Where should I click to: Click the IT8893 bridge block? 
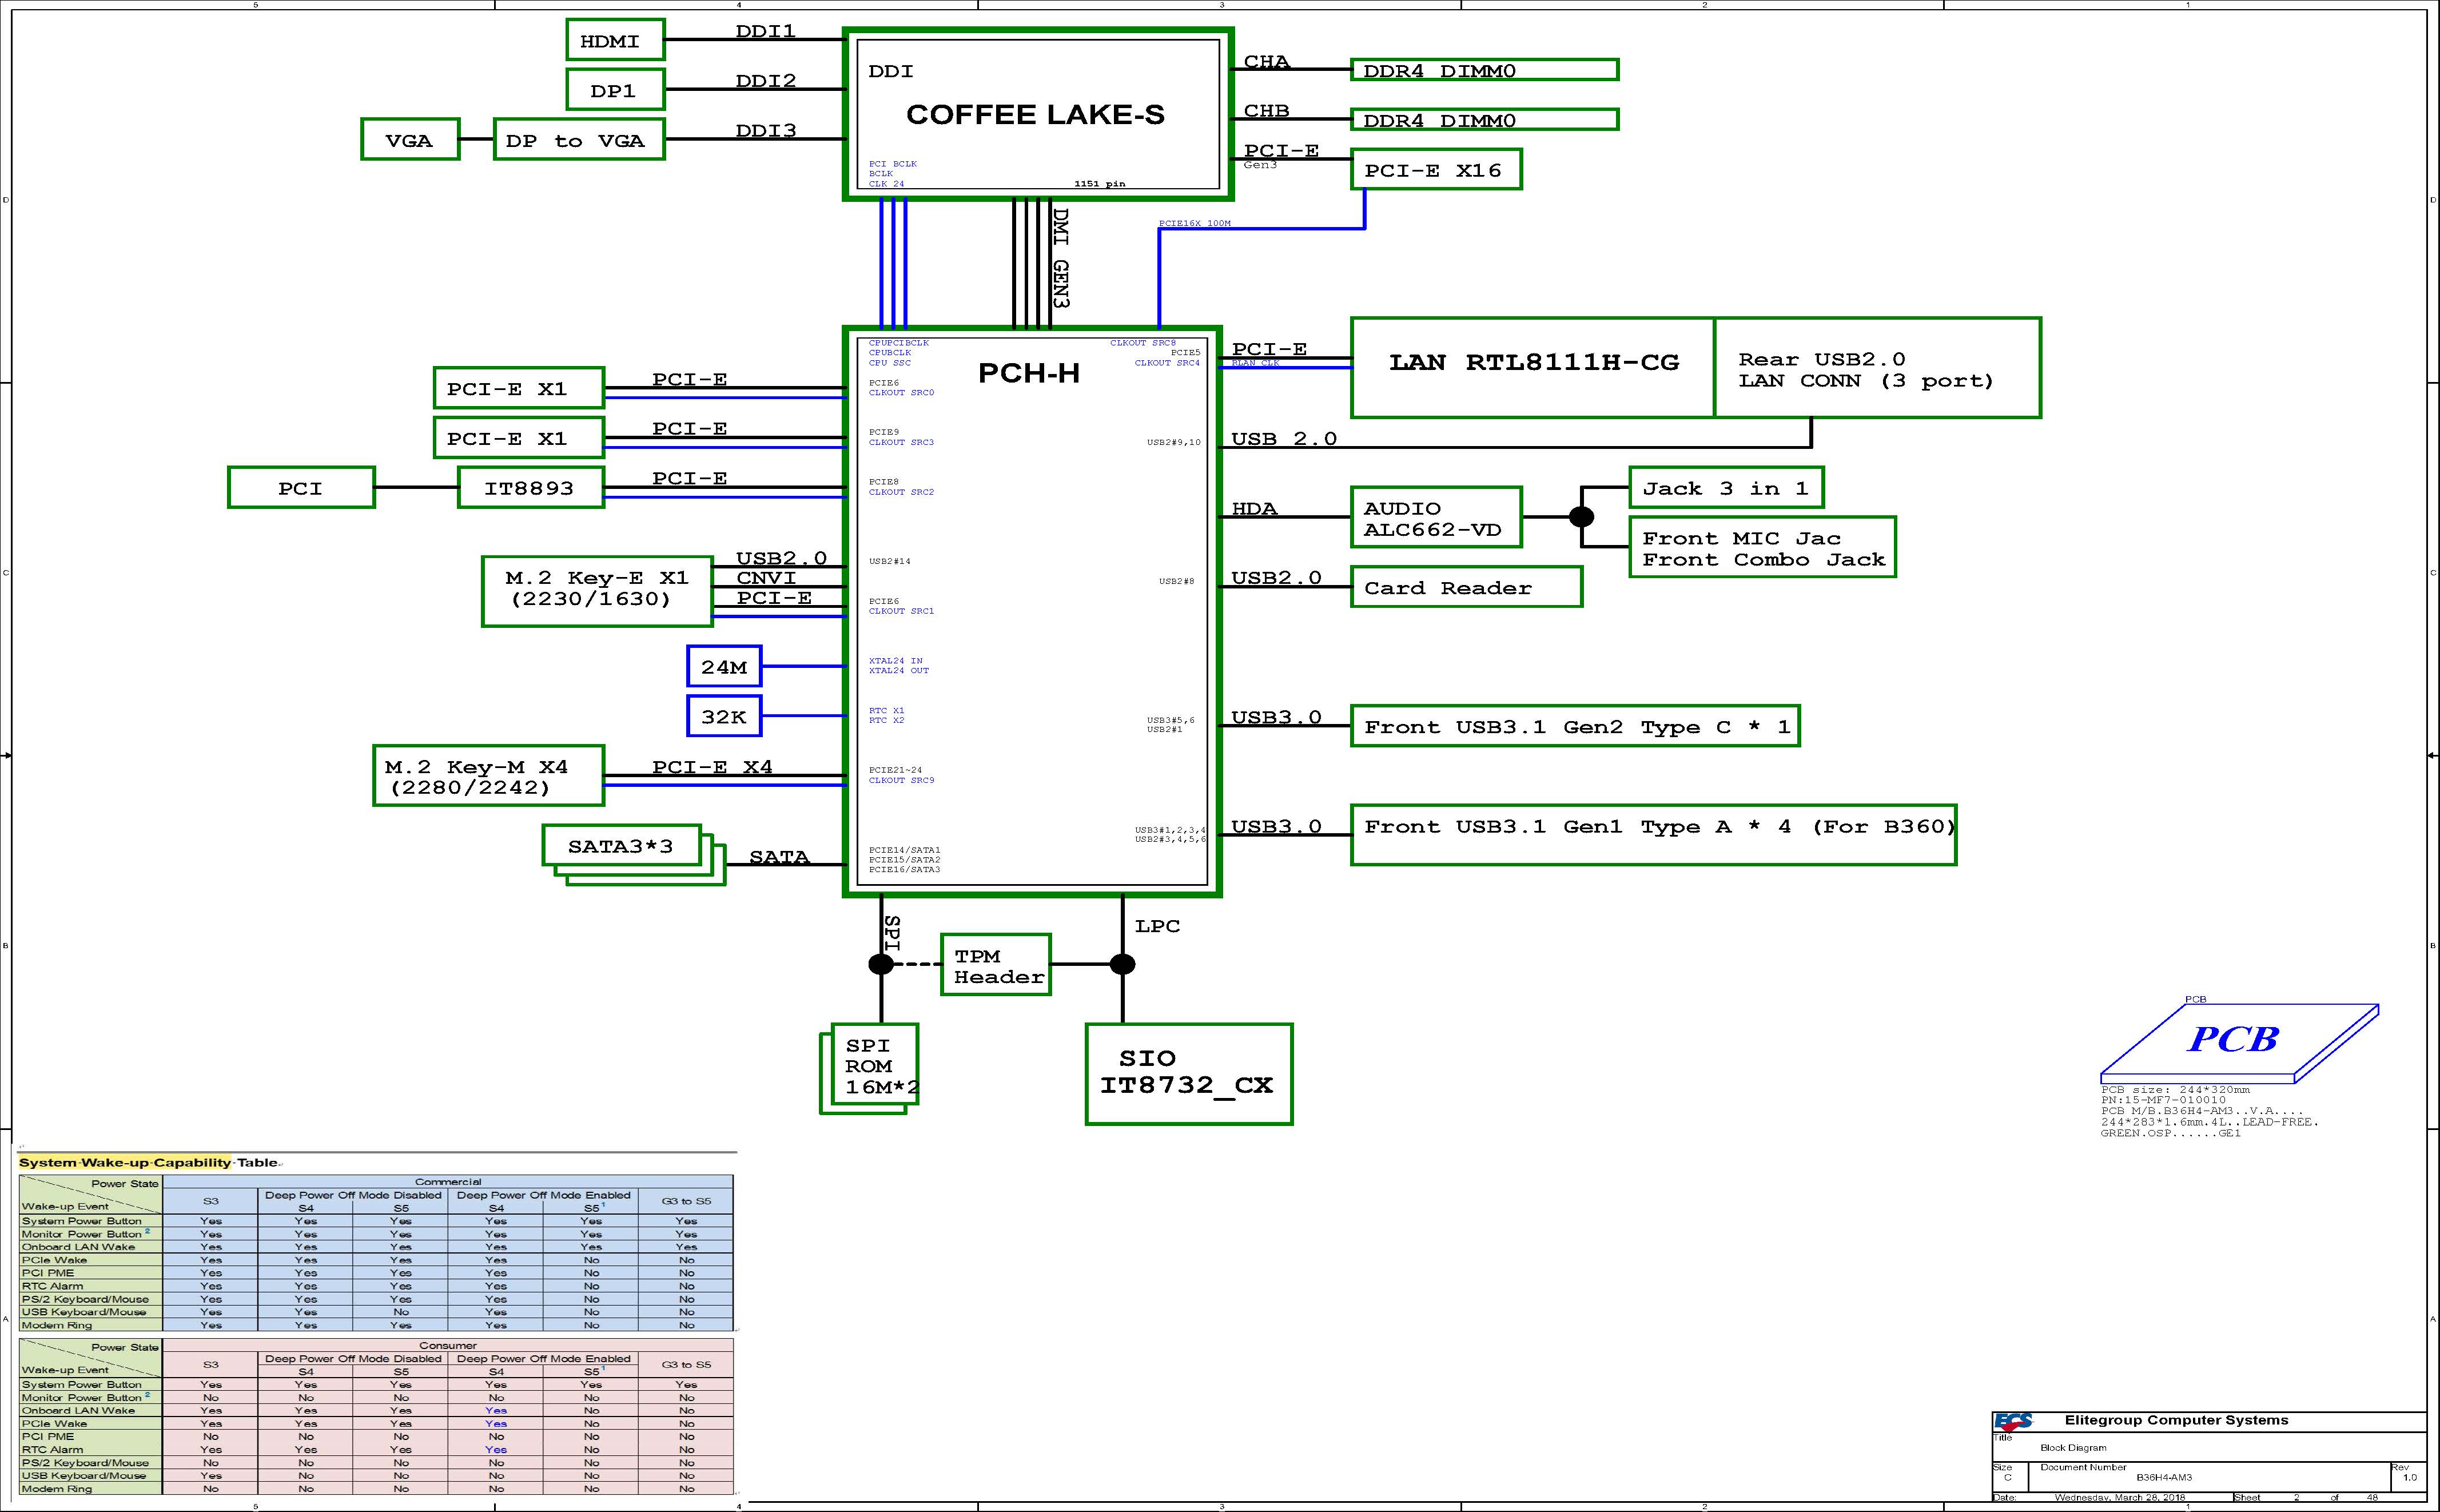pos(531,488)
